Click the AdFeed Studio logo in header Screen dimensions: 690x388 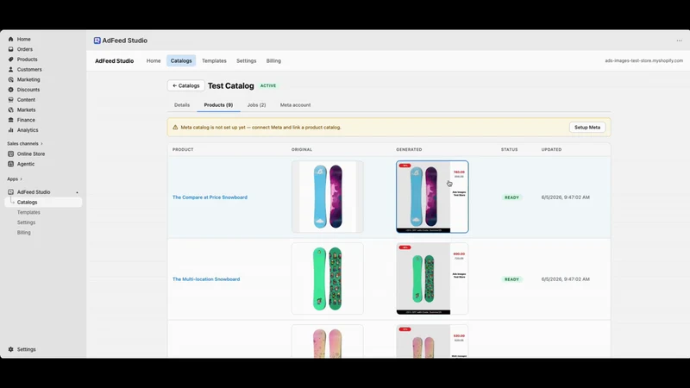tap(97, 41)
